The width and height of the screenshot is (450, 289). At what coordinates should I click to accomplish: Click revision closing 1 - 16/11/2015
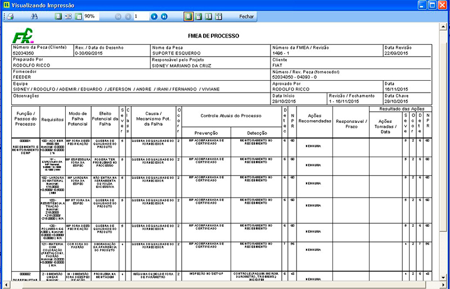coord(344,102)
